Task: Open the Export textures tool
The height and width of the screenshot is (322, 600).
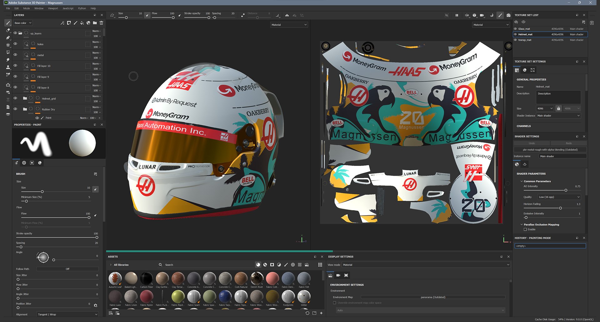Action: pos(8,85)
